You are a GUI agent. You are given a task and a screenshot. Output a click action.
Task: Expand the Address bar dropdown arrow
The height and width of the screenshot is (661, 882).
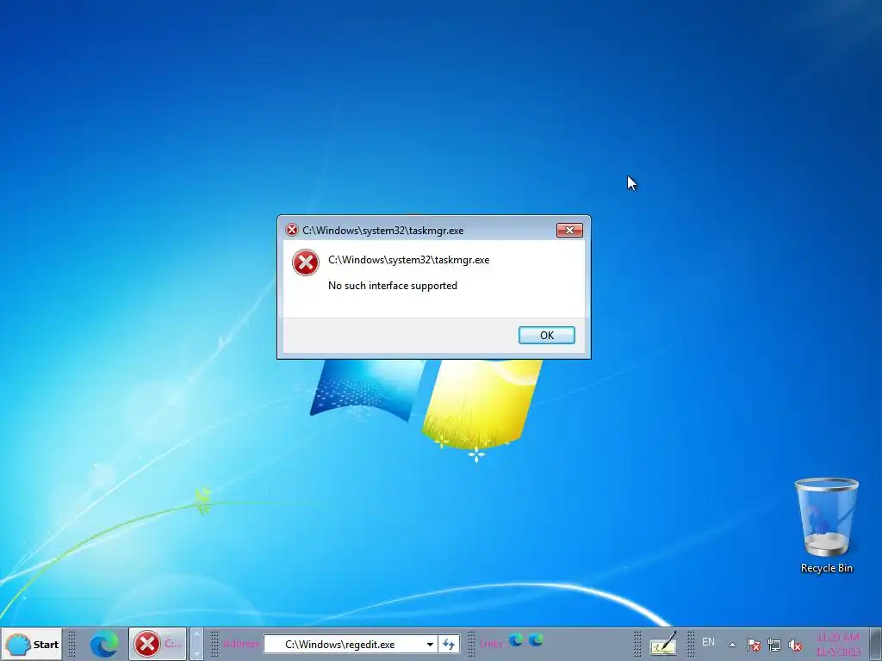pos(430,644)
